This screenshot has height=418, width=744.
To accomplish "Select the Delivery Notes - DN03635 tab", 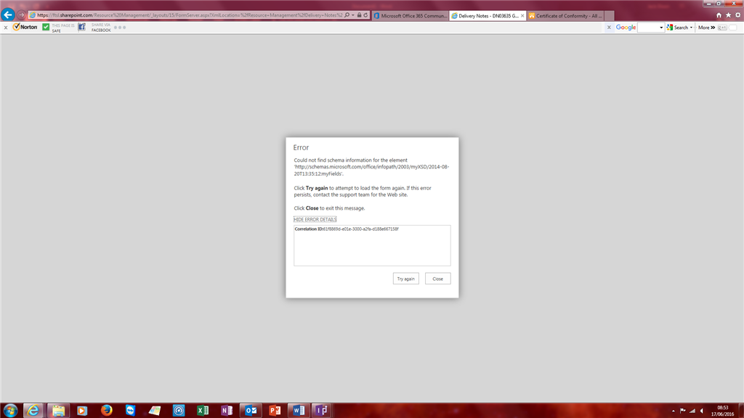I will 485,16.
